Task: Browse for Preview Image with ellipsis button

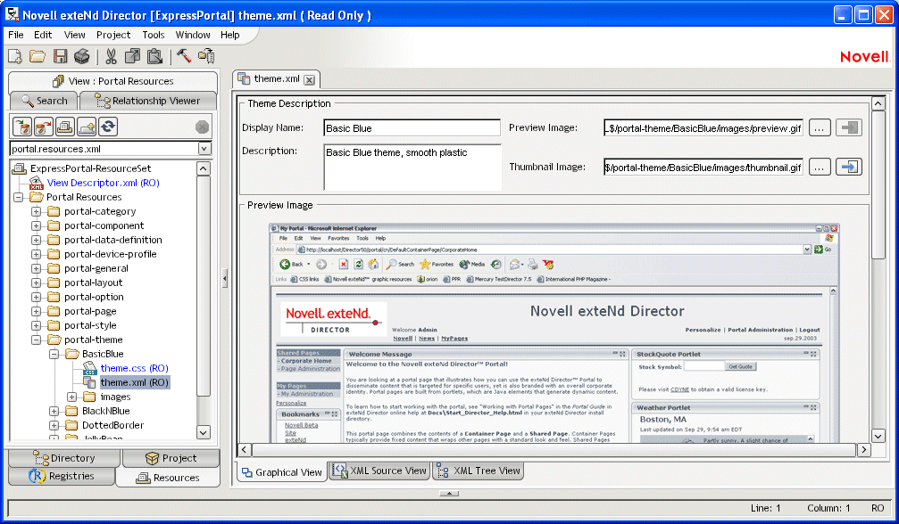Action: tap(820, 127)
